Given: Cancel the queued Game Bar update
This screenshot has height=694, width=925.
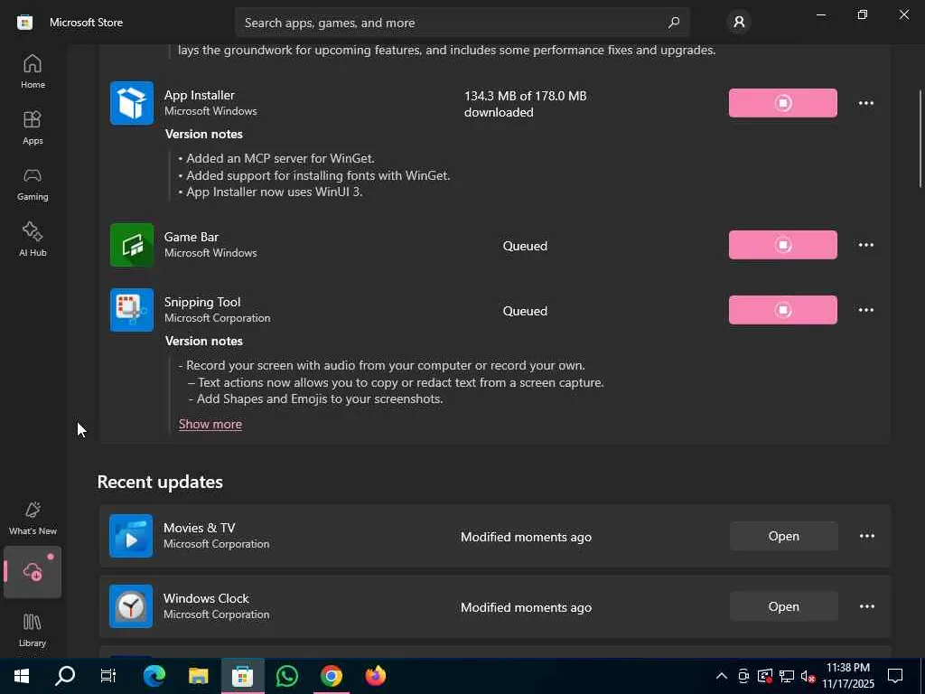Looking at the screenshot, I should [x=783, y=245].
